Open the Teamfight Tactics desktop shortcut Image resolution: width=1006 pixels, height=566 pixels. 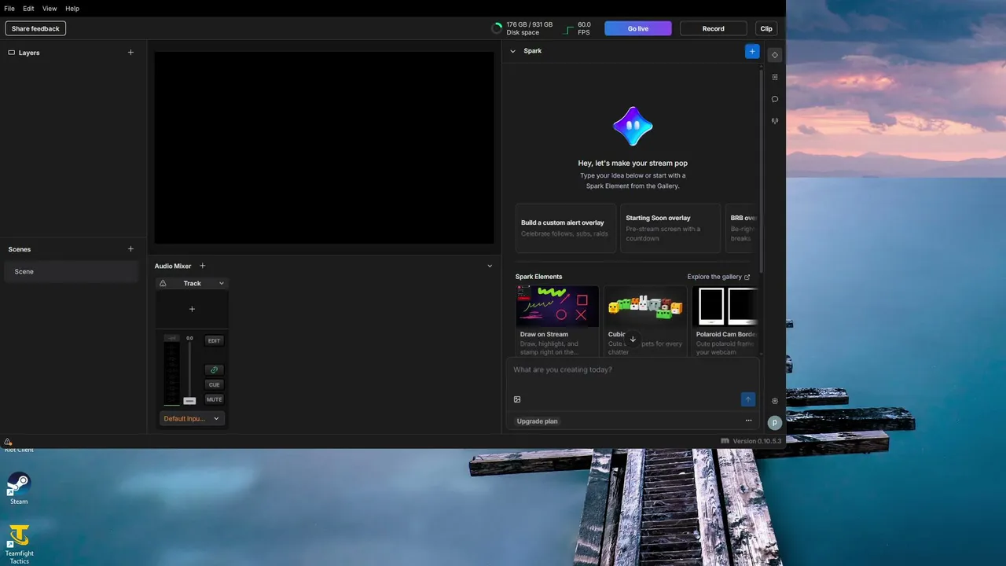[x=19, y=545]
